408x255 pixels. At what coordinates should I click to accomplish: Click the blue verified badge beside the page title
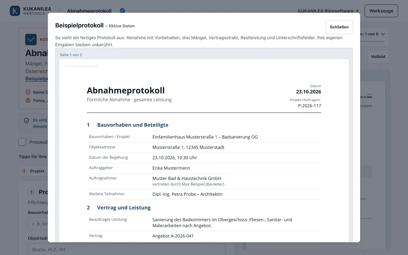(122, 11)
